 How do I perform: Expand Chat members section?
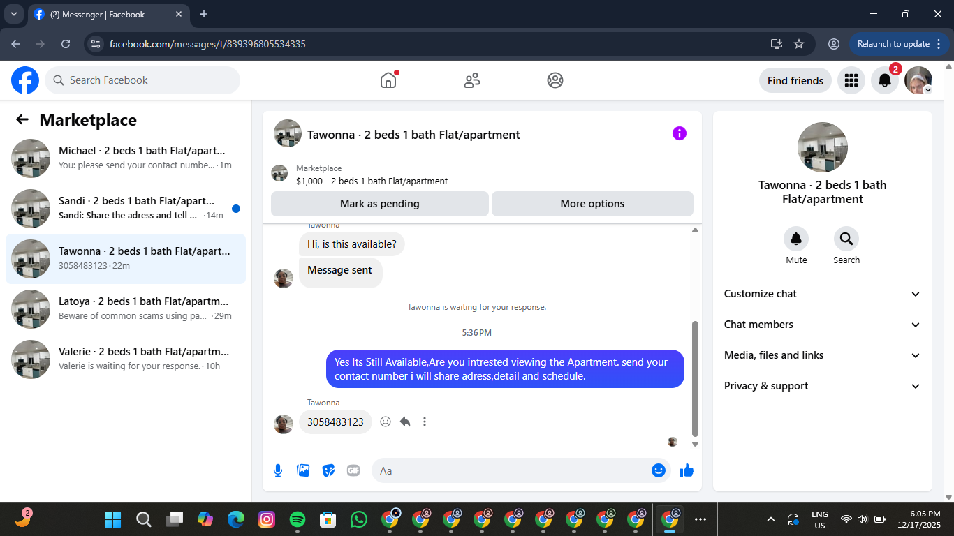pyautogui.click(x=823, y=325)
